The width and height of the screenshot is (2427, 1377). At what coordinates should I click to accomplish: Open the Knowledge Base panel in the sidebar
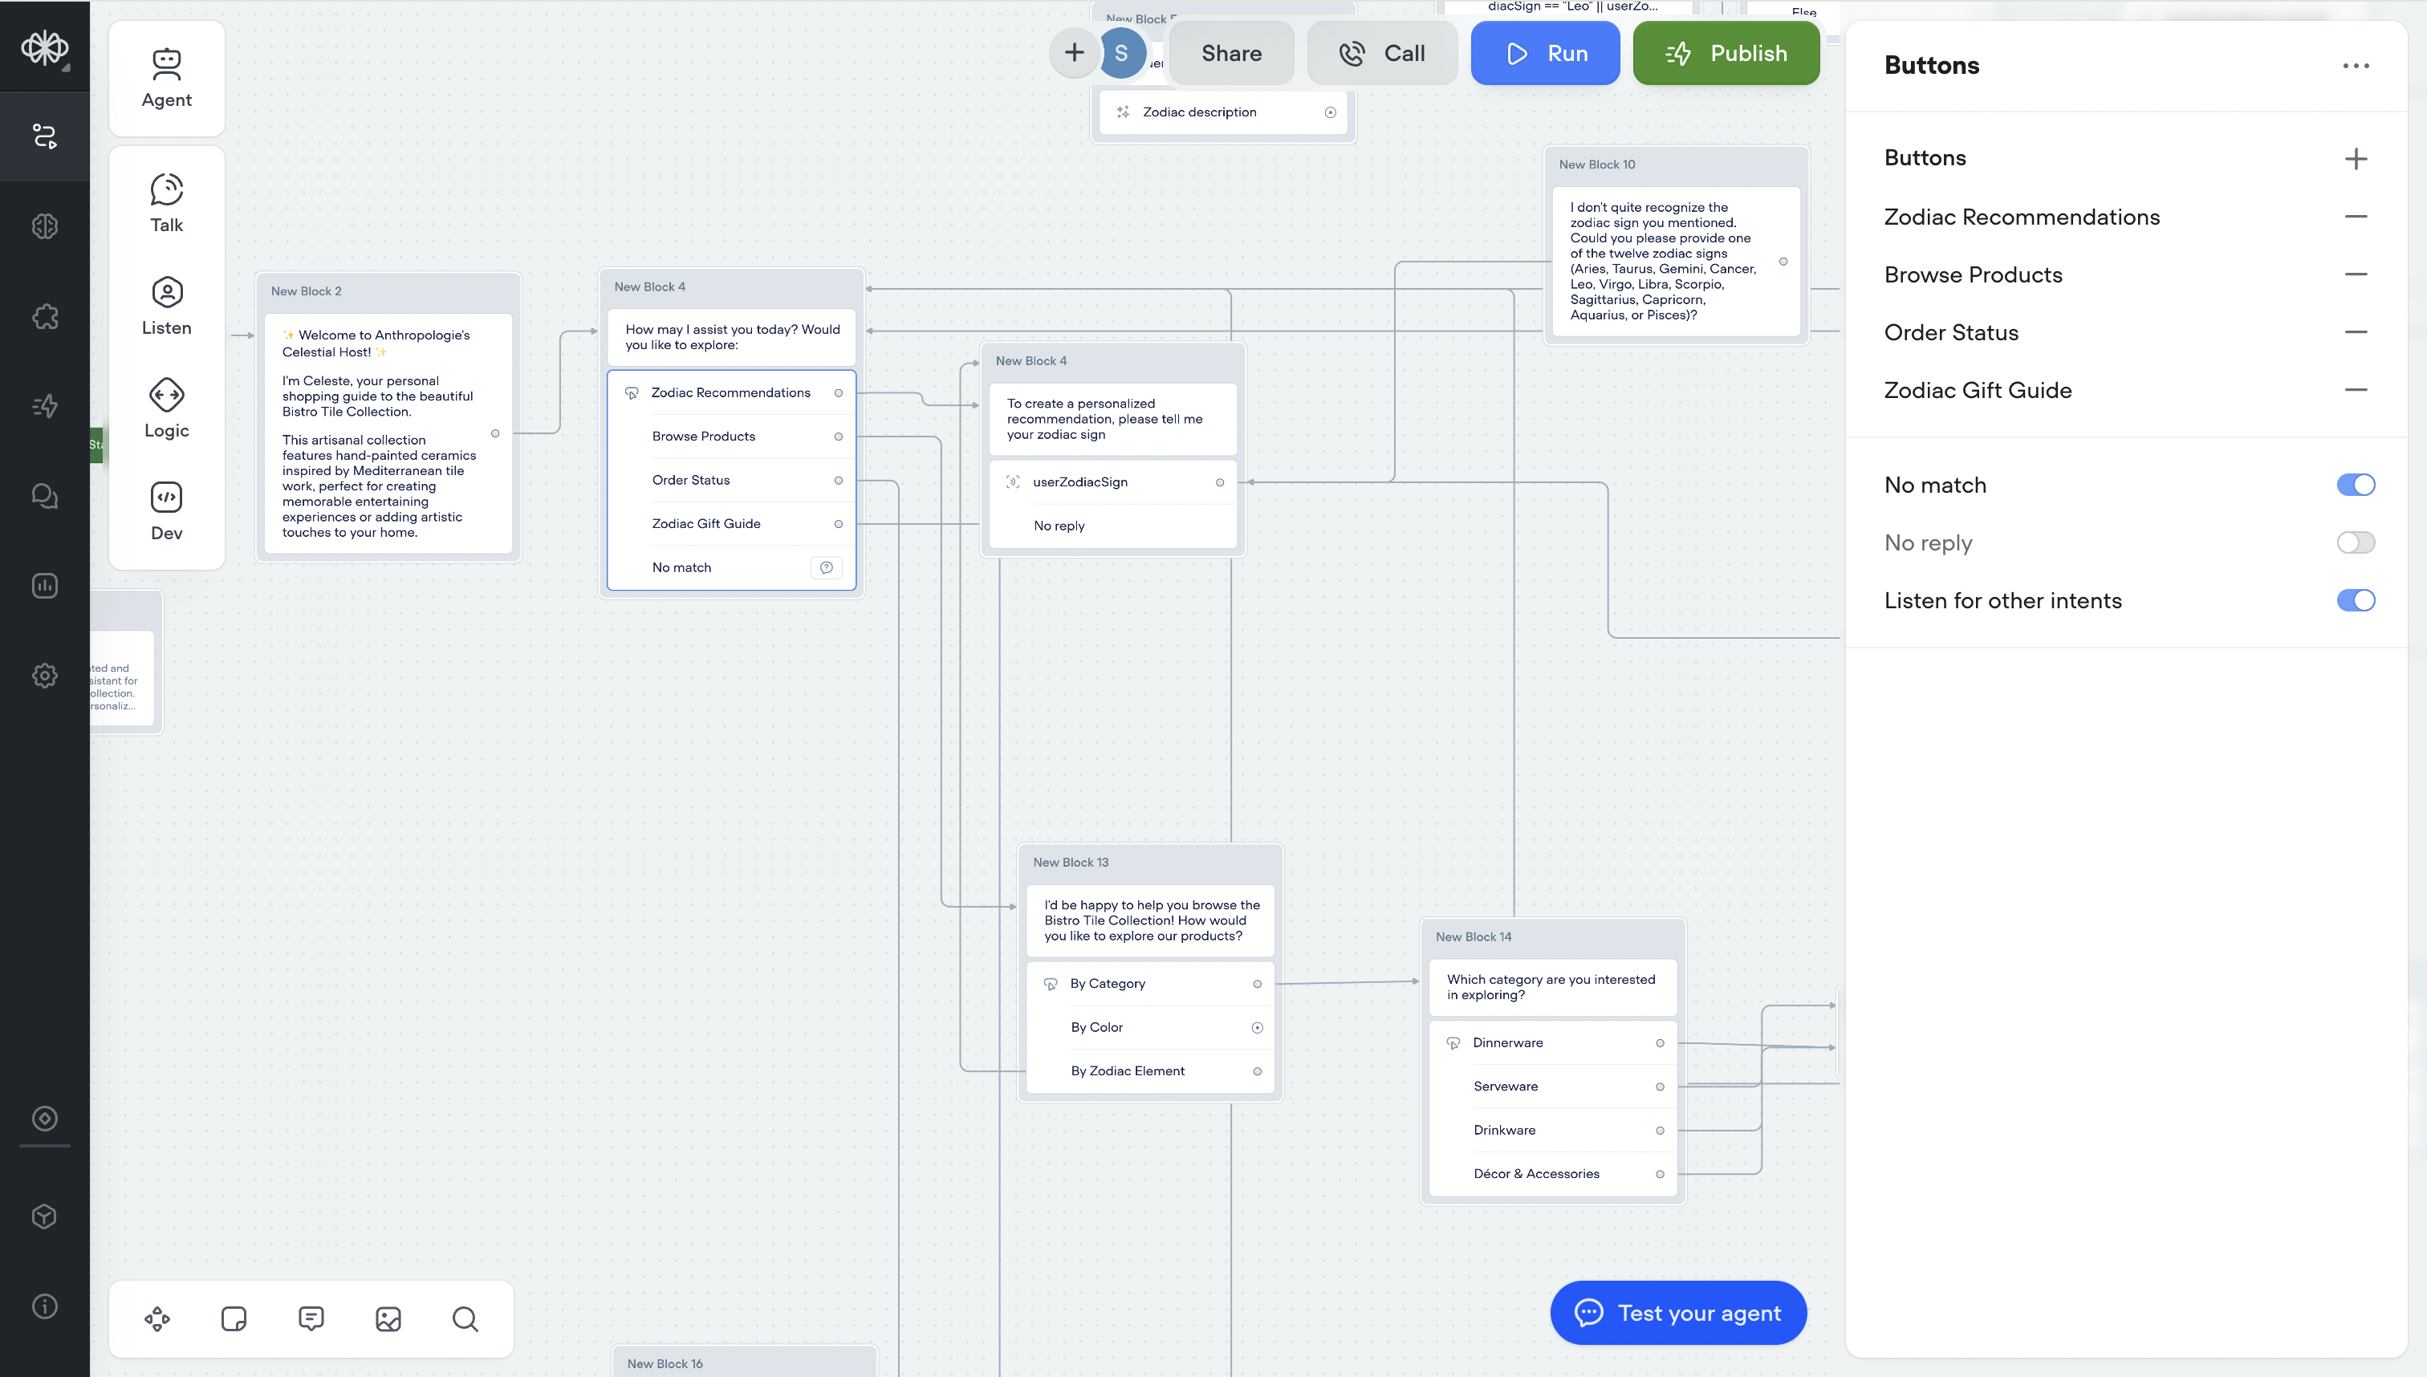44,225
